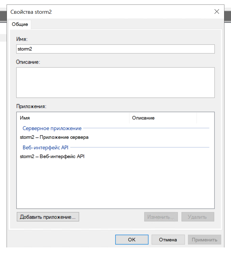The image size is (231, 257).
Task: Collapse the Серверное приложение group header
Action: point(52,128)
